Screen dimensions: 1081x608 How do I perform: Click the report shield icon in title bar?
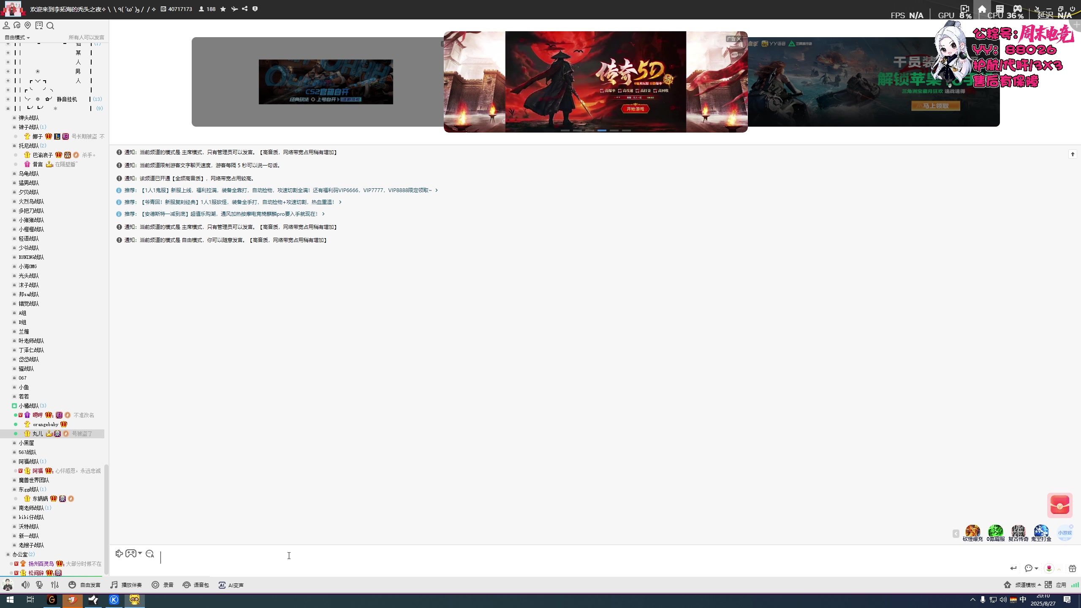pos(255,9)
